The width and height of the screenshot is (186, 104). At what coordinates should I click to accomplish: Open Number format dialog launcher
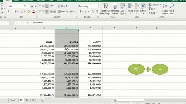click(98, 17)
